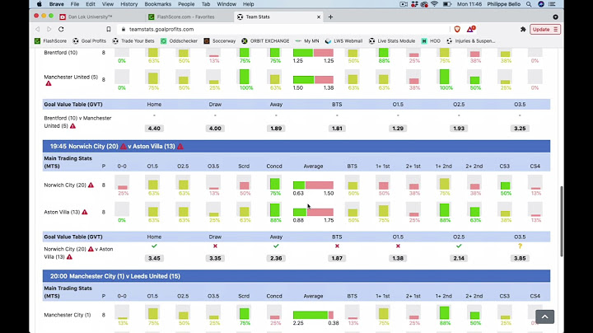This screenshot has width=593, height=333.
Task: Click Draw red cross in Norwich GVT
Action: click(215, 246)
